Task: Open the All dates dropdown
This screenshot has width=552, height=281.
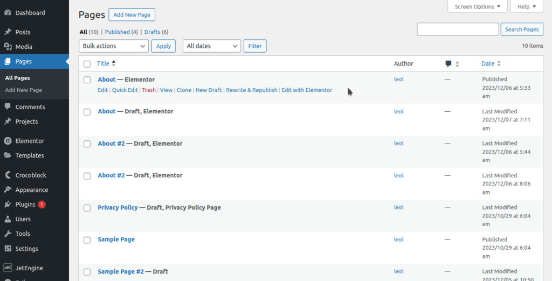Action: click(212, 46)
